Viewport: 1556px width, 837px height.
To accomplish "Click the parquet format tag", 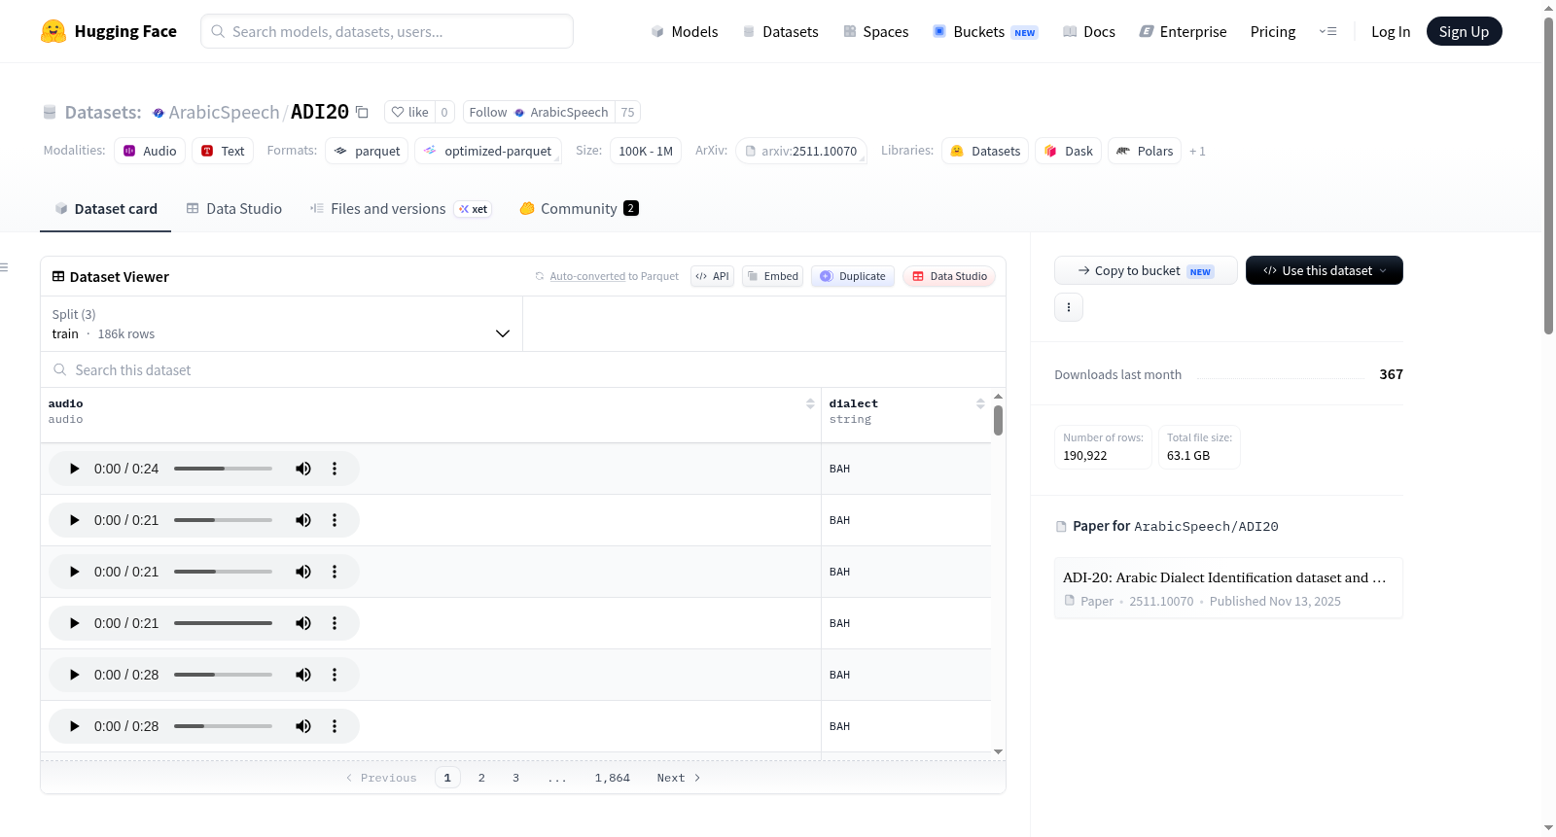I will tap(367, 151).
